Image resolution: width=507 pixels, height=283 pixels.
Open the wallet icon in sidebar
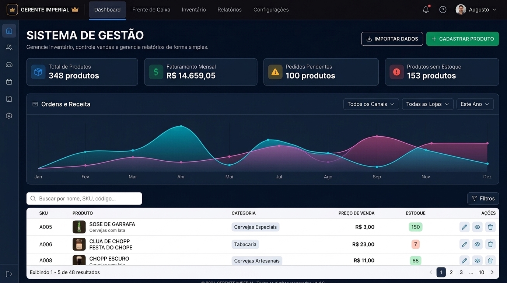click(9, 82)
